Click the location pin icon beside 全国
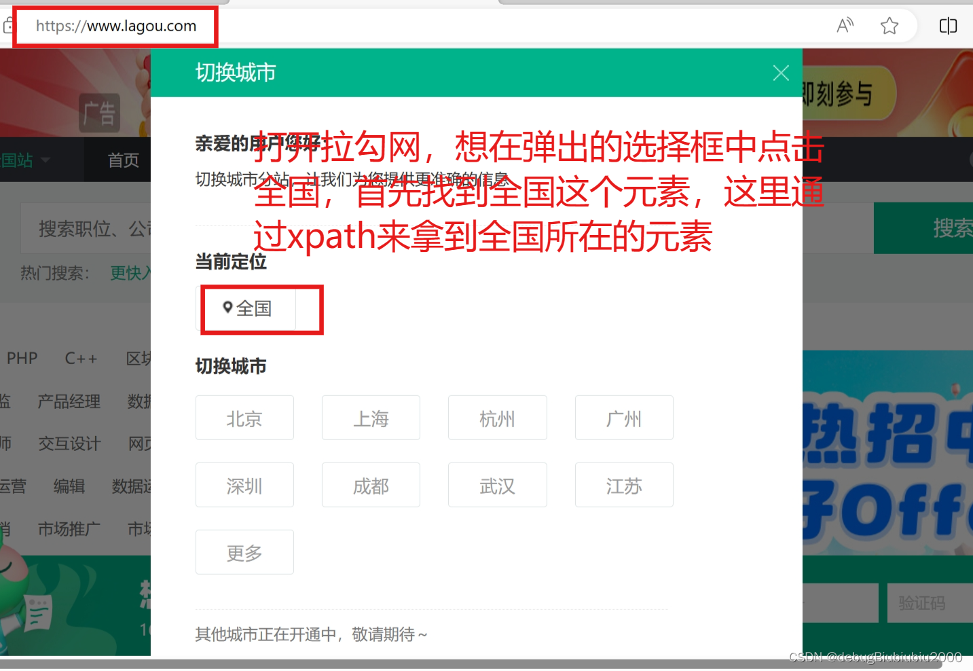 pyautogui.click(x=228, y=307)
